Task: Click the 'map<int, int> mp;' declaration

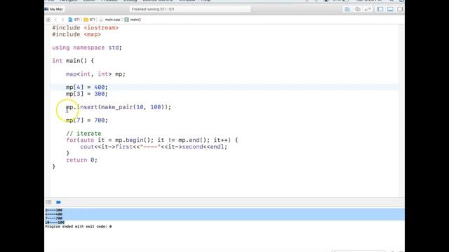Action: (95, 74)
